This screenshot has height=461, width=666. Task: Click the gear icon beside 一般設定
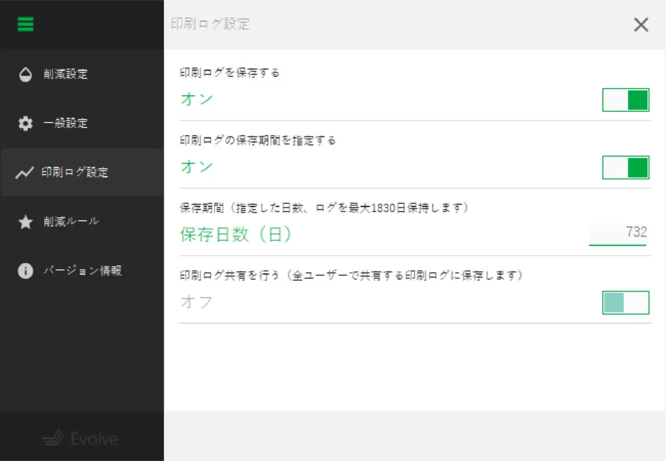click(25, 123)
